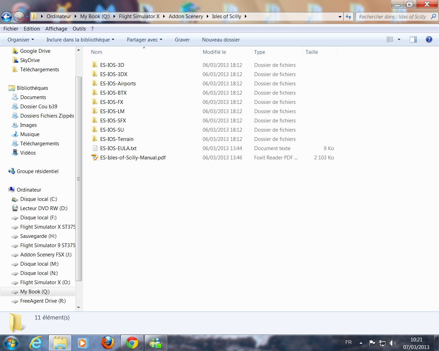This screenshot has height=351, width=439.
Task: Open Inclure dans la bibliothèque dropdown
Action: tap(80, 40)
